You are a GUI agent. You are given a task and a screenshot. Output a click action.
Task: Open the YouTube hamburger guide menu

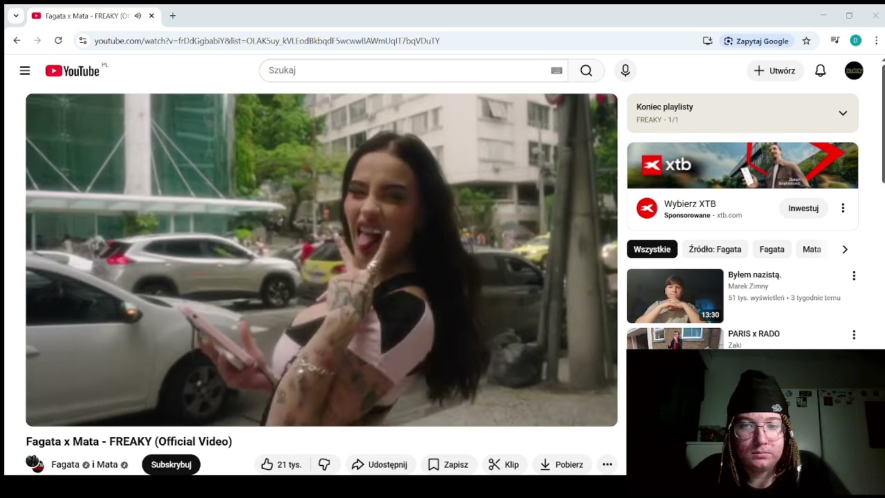25,71
